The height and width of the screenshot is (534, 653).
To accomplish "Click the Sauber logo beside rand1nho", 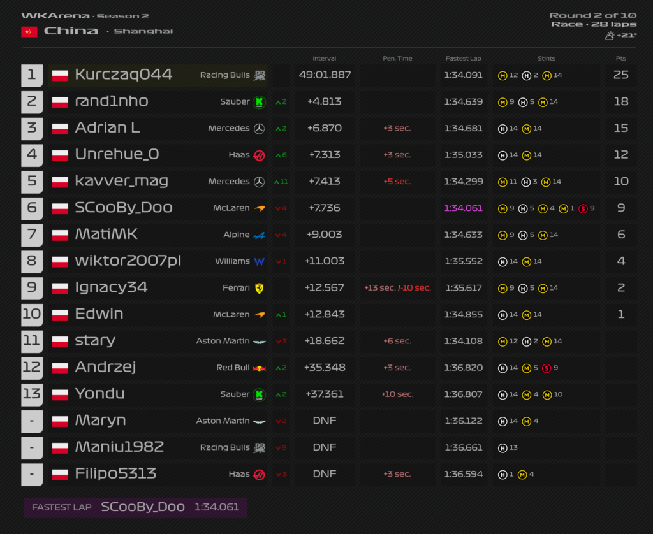I will click(260, 102).
